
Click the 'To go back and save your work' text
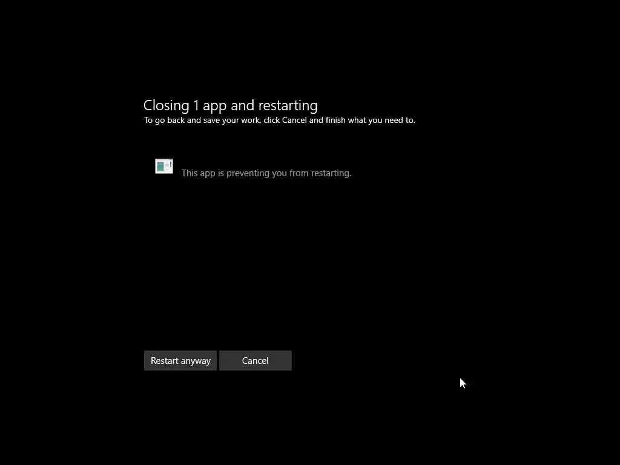(x=202, y=120)
